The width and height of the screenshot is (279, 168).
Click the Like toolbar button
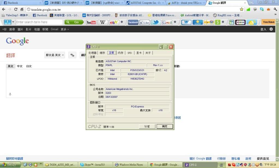tap(145, 22)
